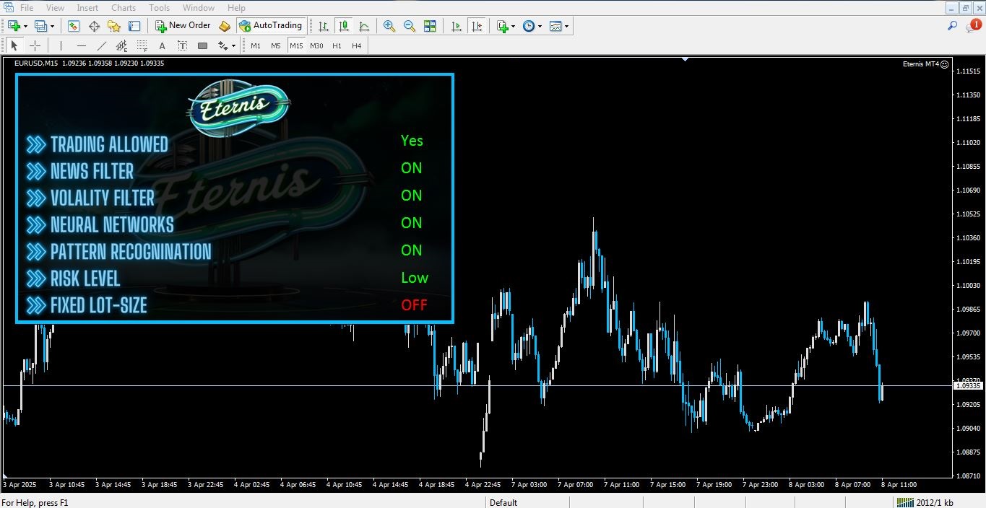Viewport: 986px width, 508px height.
Task: Open the Insert menu
Action: tap(87, 8)
